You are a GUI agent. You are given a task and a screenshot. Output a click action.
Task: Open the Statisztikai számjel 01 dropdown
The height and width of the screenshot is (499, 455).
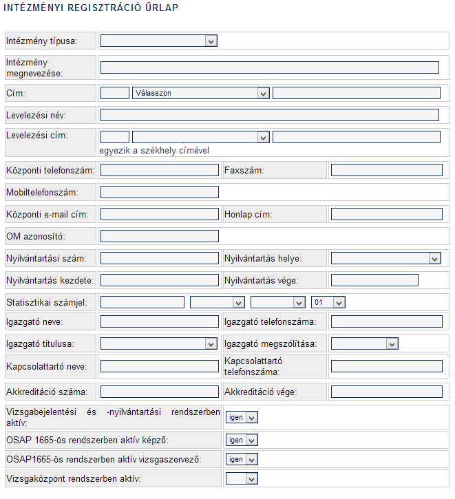[328, 302]
